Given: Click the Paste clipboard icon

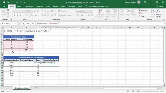Looking at the screenshot, I should click(4, 12).
